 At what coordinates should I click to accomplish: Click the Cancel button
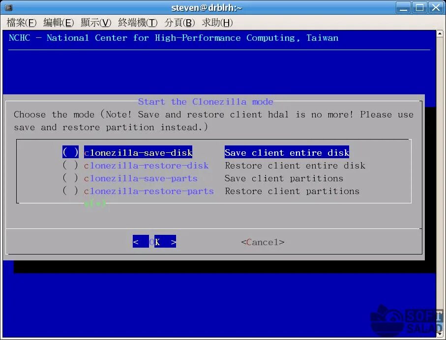(263, 242)
